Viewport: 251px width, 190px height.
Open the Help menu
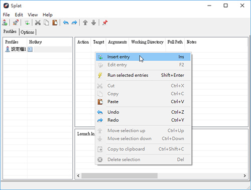(x=48, y=15)
